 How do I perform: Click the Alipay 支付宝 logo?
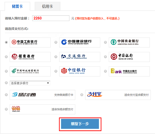(x=95, y=95)
